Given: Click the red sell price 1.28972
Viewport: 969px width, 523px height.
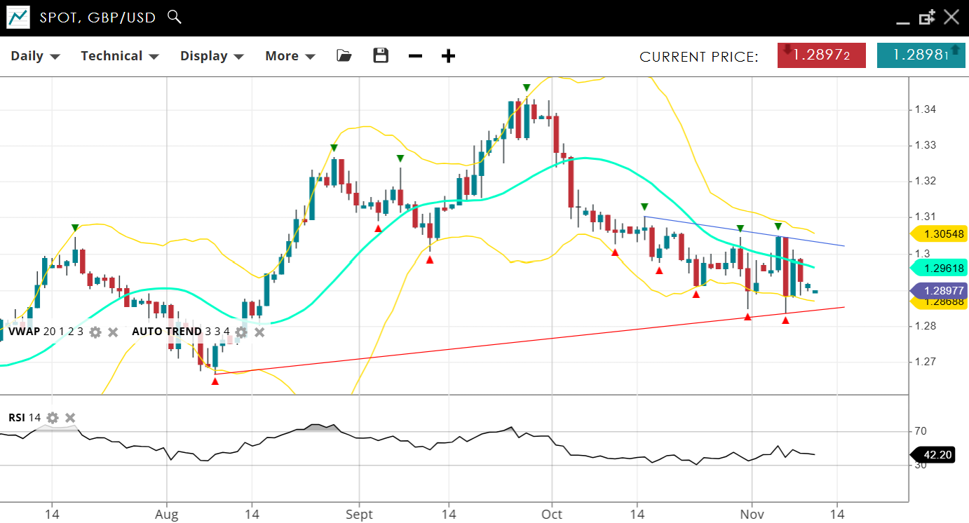Looking at the screenshot, I should pos(821,55).
